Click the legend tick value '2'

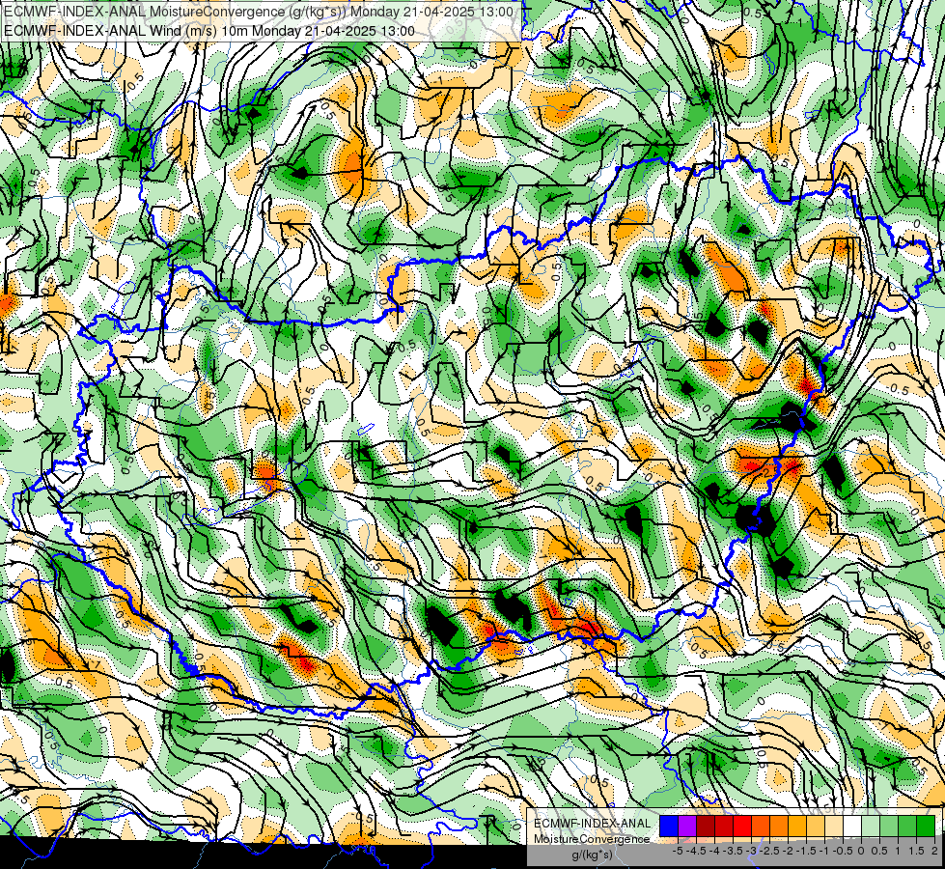(934, 851)
